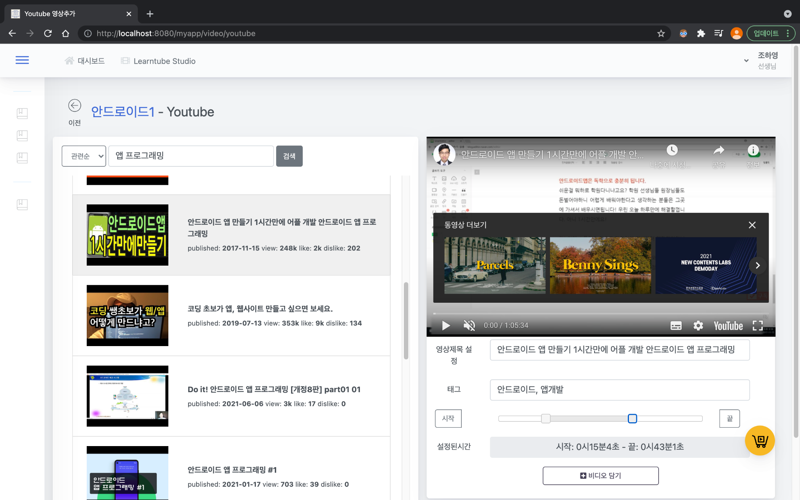Click the fourth book icon in the sidebar
This screenshot has height=500, width=800.
[22, 204]
